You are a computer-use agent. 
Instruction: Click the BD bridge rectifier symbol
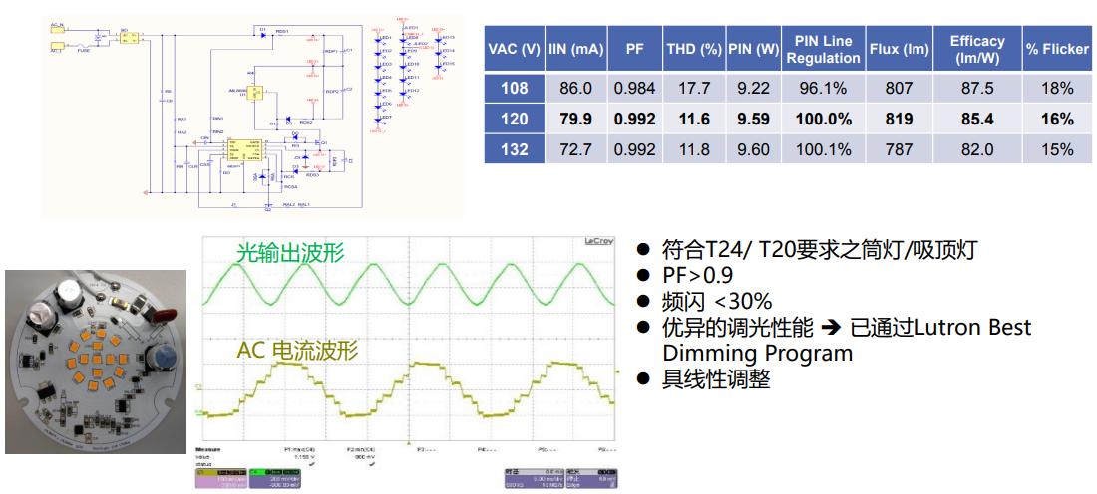coord(127,37)
